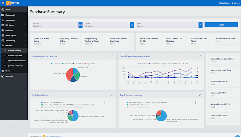Collapse the Dashboards menu chevron
241x137 pixels.
(26, 15)
